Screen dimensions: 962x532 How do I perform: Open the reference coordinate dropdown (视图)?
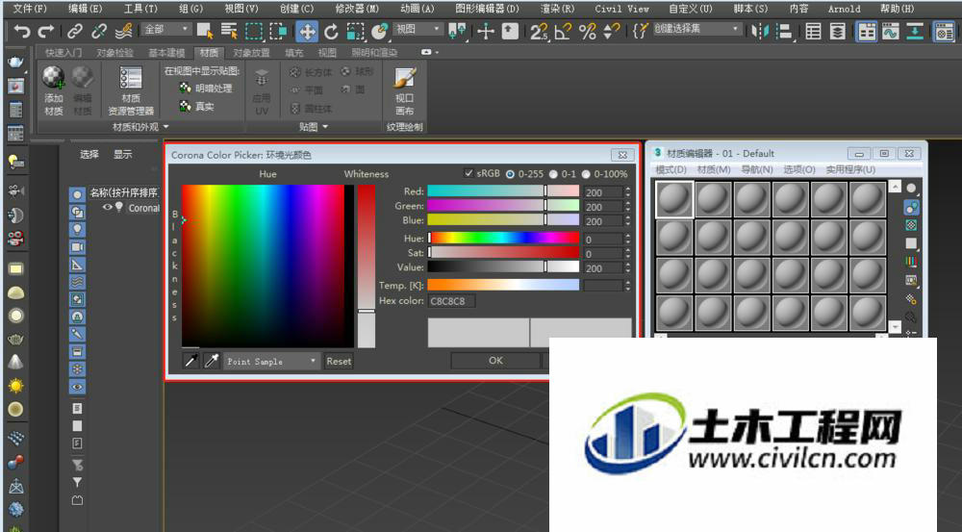tap(418, 29)
